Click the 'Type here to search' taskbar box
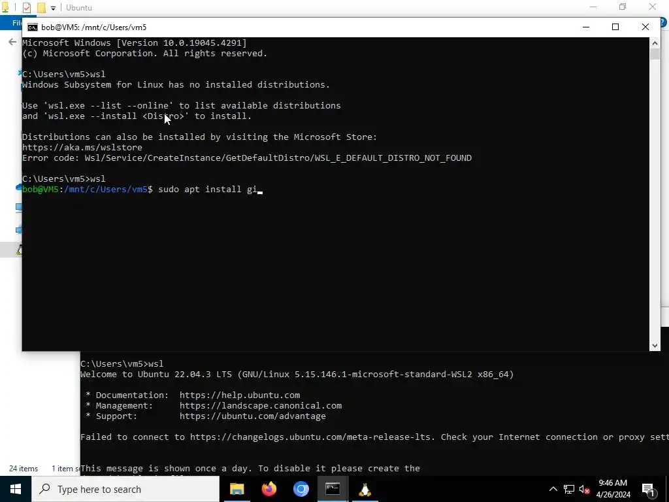This screenshot has height=502, width=669. (x=125, y=489)
